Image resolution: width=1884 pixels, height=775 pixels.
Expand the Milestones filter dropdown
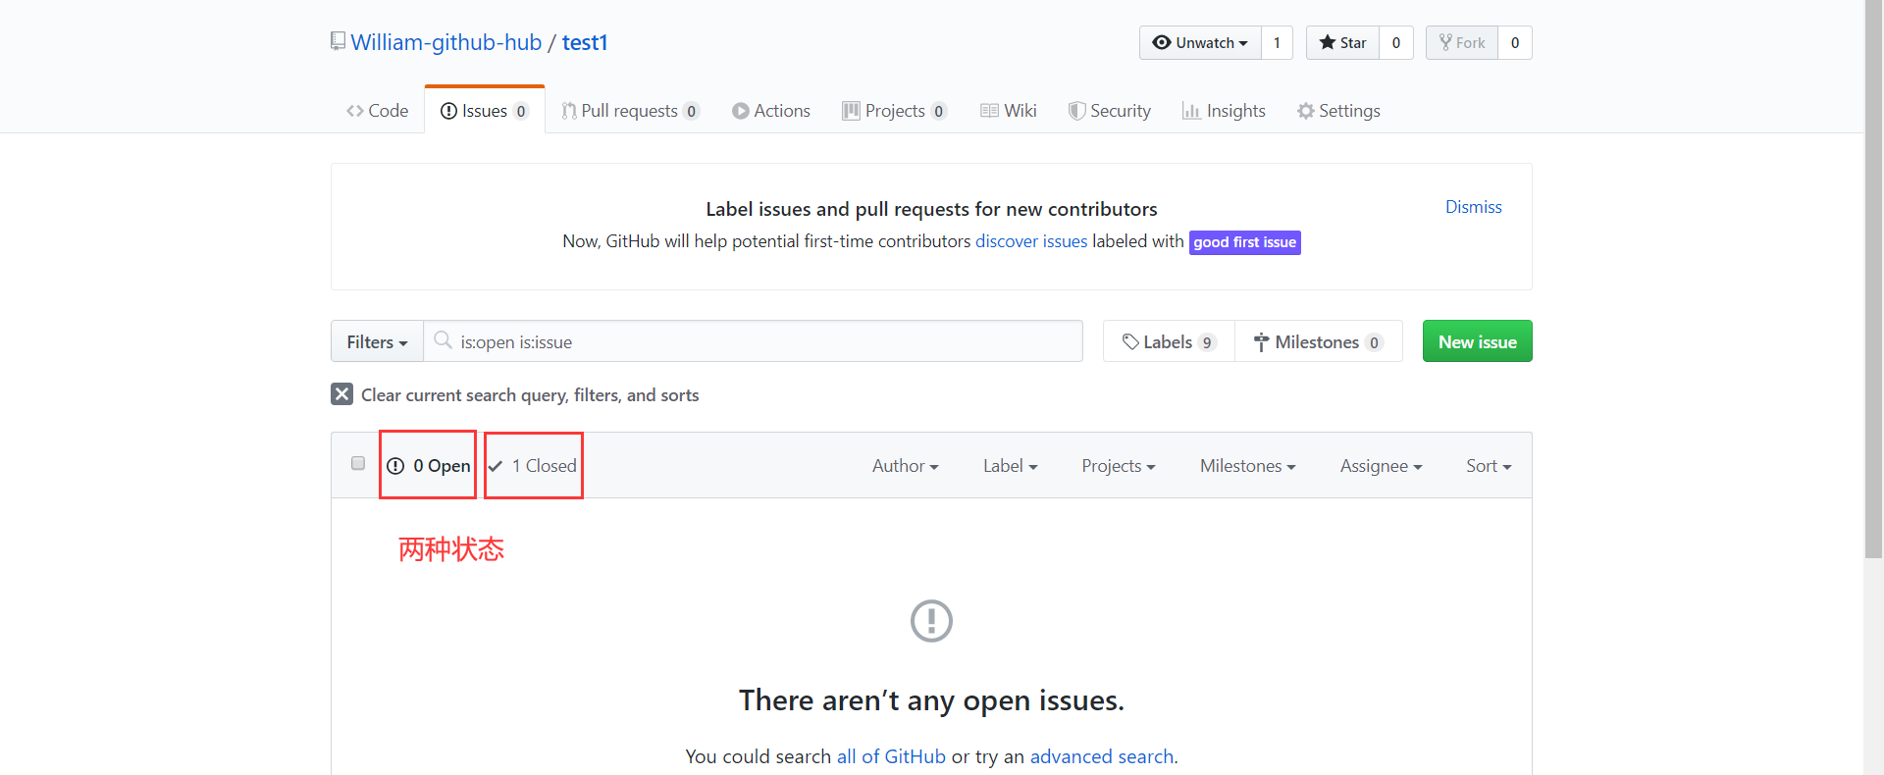(x=1247, y=466)
